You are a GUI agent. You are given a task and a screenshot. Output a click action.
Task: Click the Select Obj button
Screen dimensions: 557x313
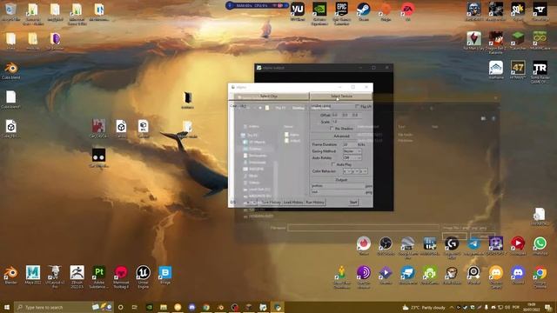tap(269, 97)
